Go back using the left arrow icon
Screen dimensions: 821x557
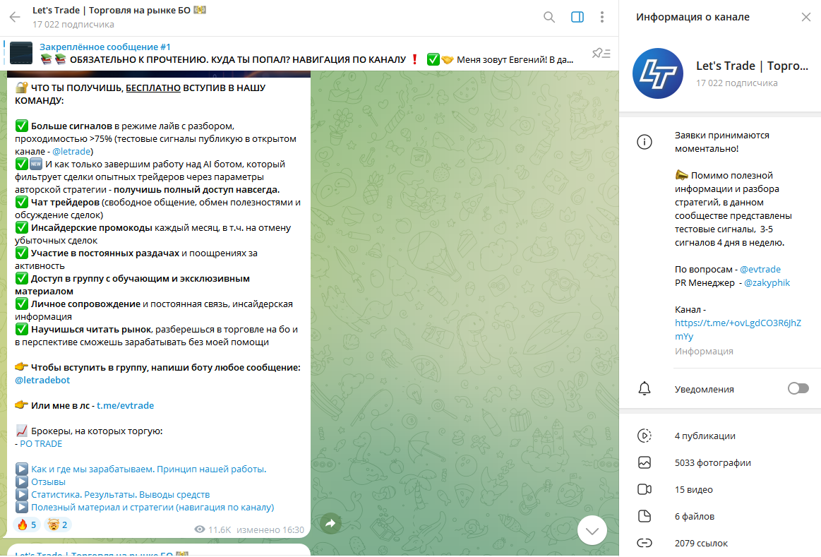(x=15, y=17)
